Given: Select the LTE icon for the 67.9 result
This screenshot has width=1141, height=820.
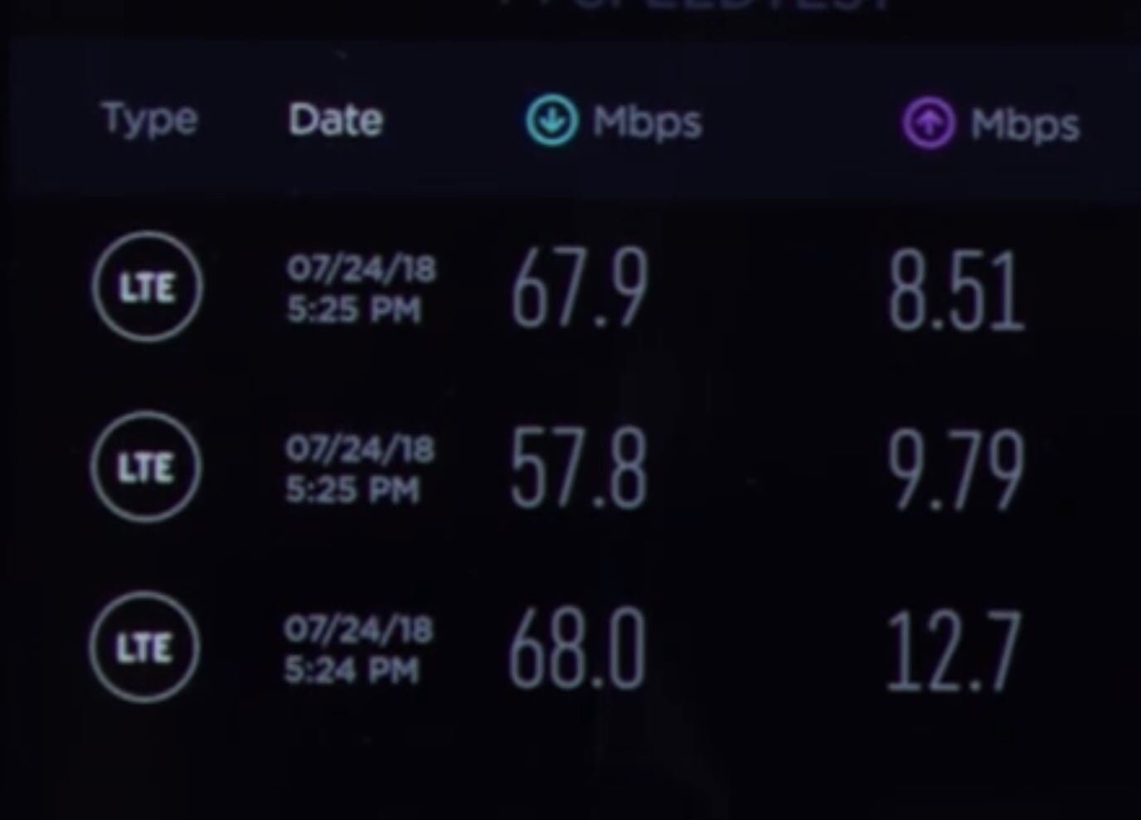Looking at the screenshot, I should 147,287.
